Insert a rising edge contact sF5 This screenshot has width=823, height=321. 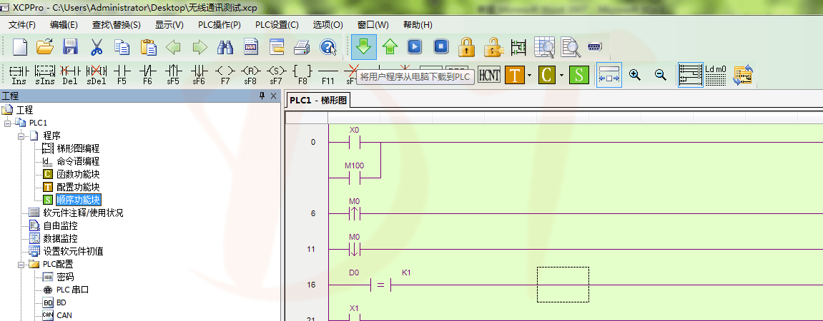click(173, 75)
